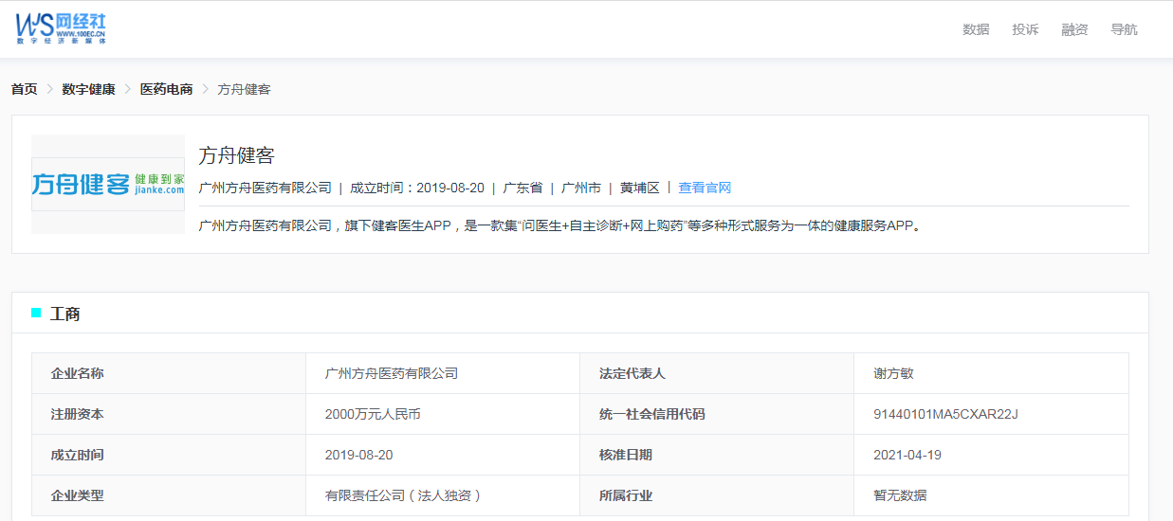Go to 首页 in the breadcrumb
This screenshot has height=521, width=1173.
24,89
